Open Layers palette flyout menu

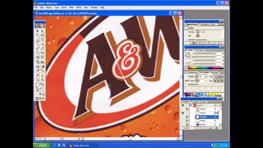(220, 102)
